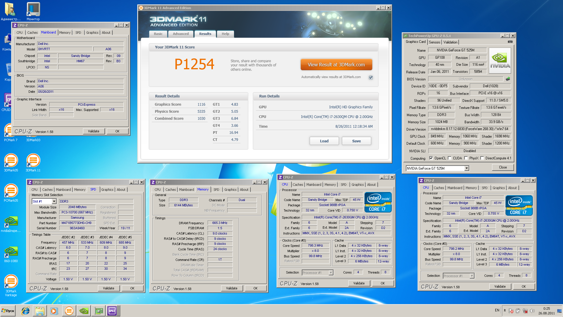Expand hidden tray icons arrow
Viewport: 563px width, 317px height.
[x=505, y=310]
